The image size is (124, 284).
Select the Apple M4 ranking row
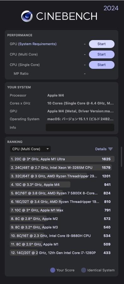pos(62,185)
